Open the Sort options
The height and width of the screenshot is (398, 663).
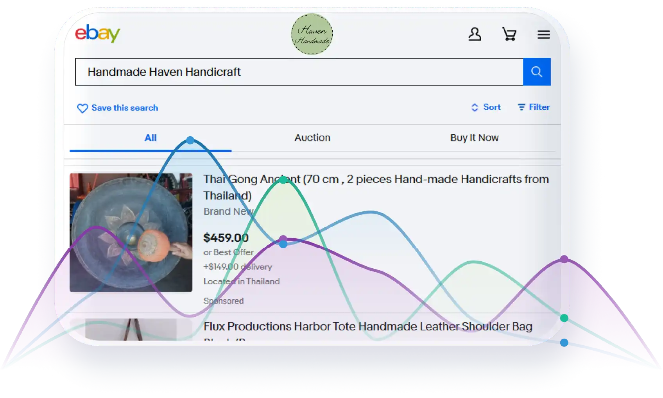(486, 107)
